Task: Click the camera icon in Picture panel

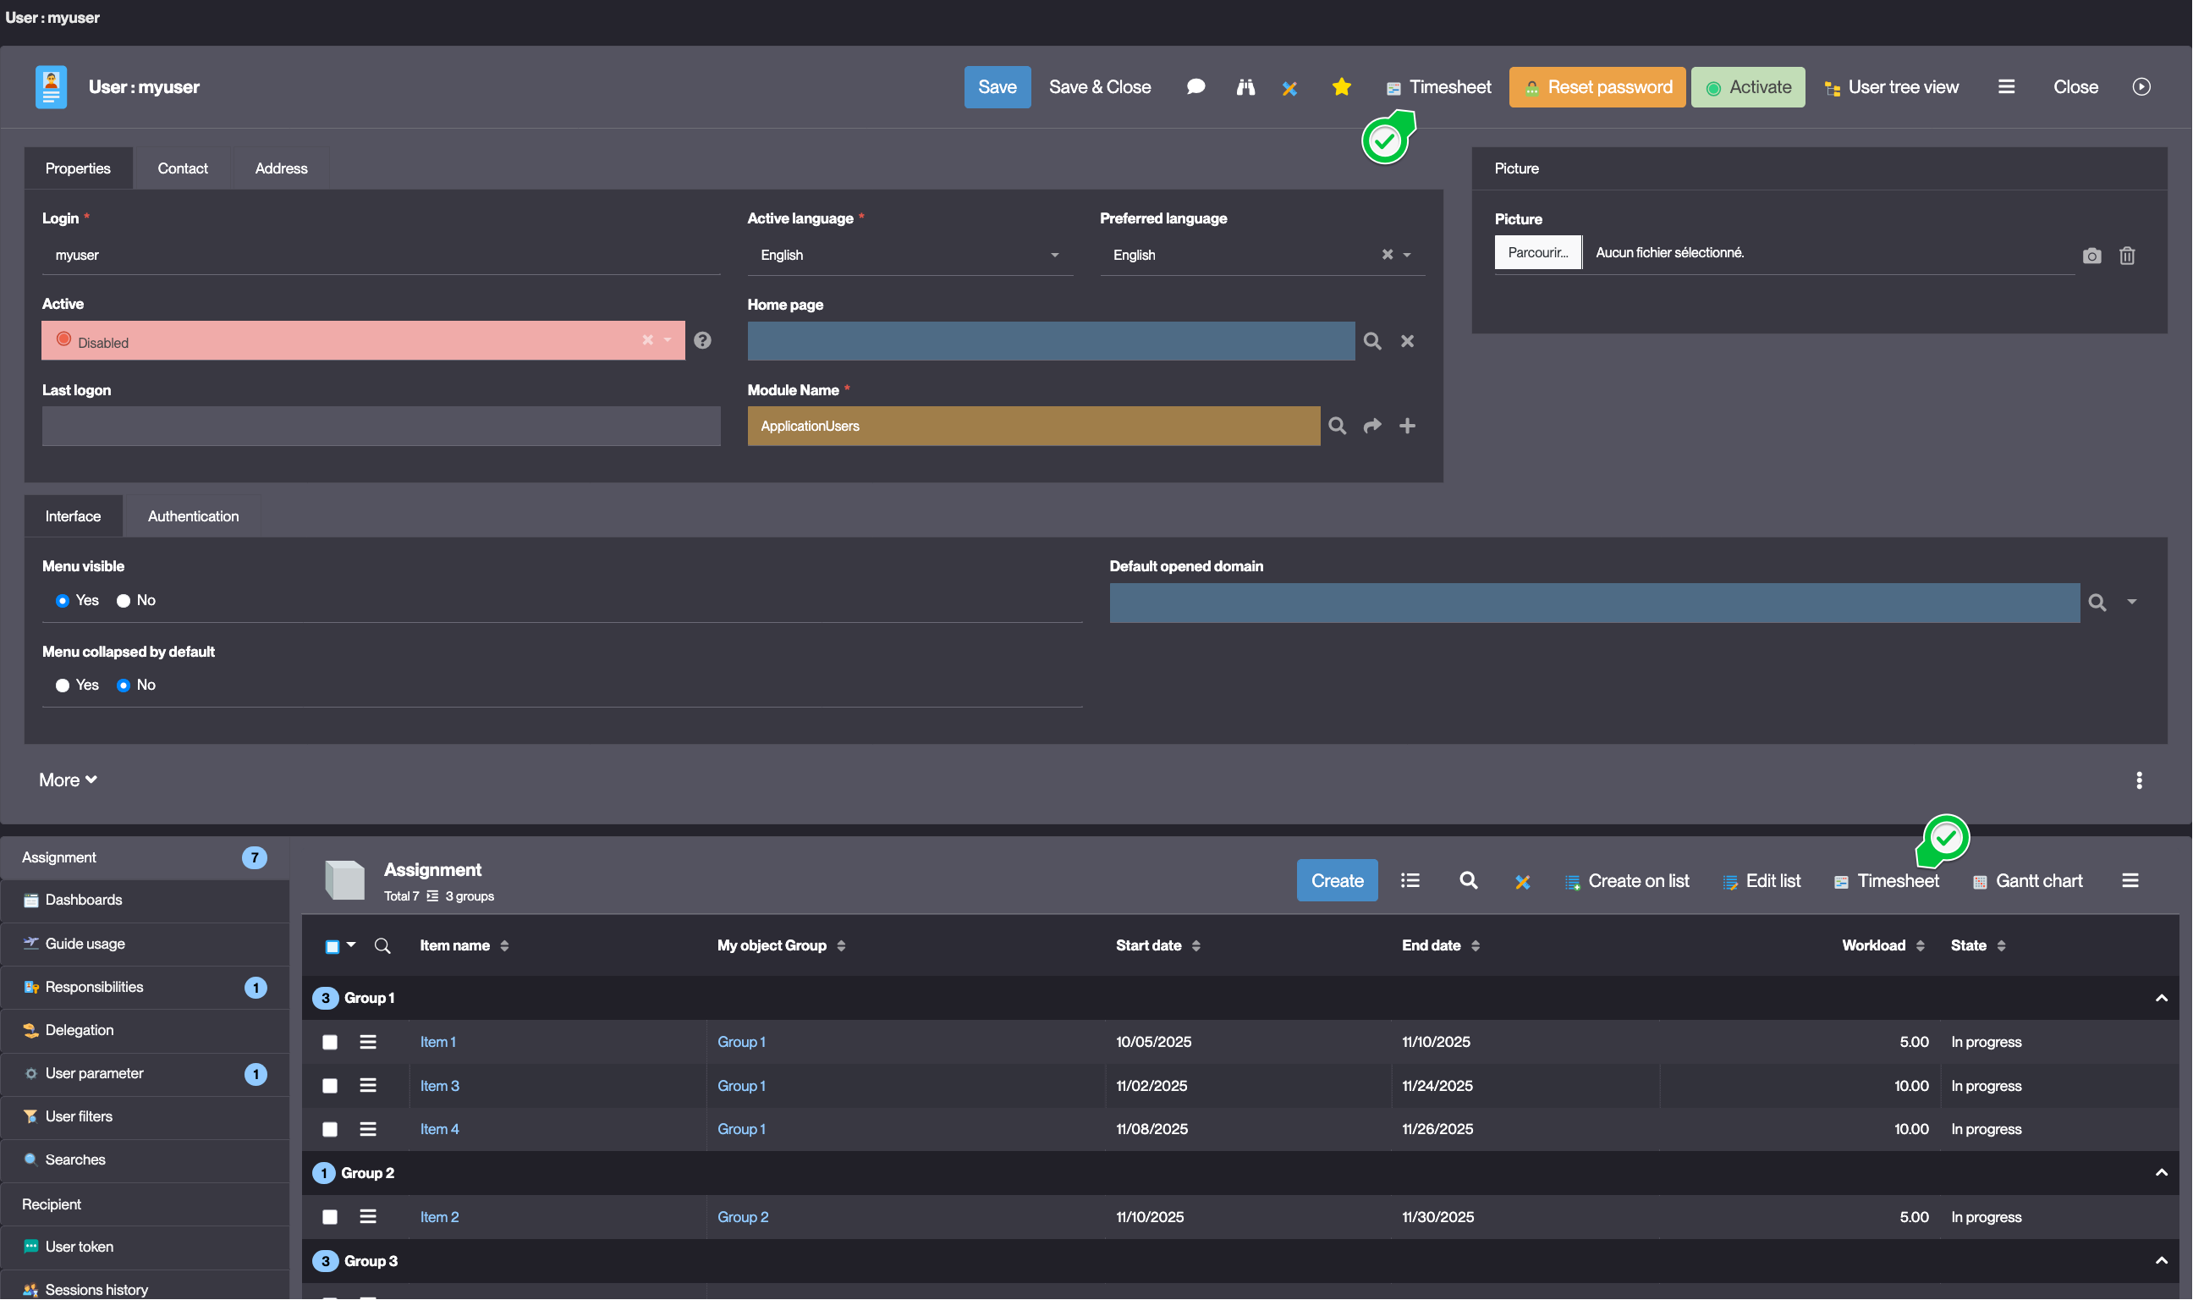Action: pyautogui.click(x=2091, y=256)
